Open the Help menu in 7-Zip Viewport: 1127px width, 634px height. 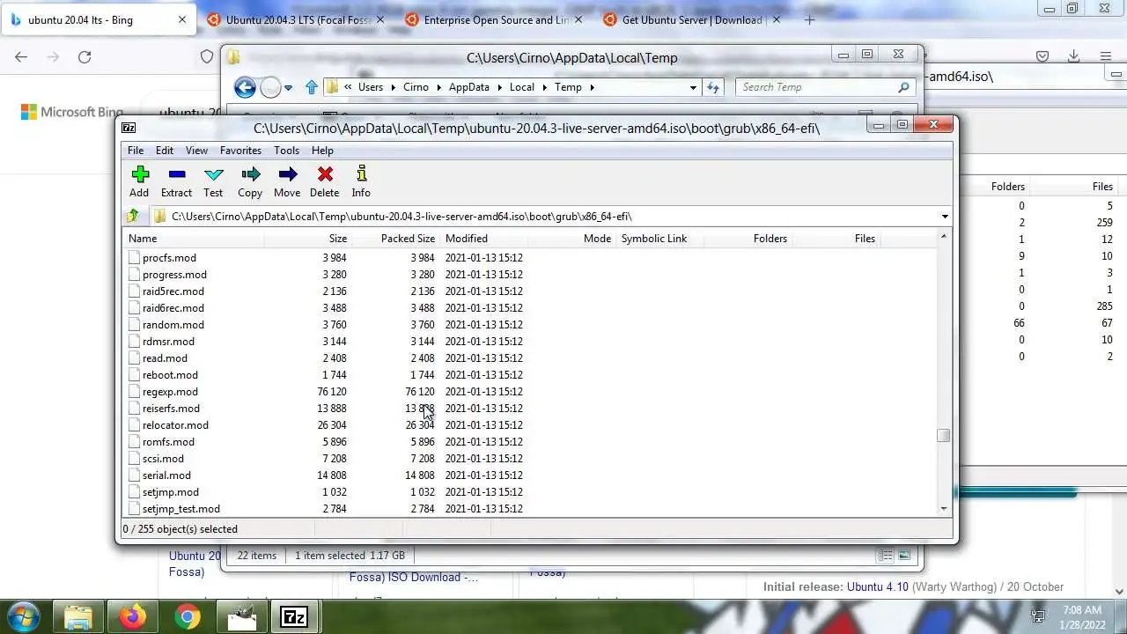coord(322,151)
